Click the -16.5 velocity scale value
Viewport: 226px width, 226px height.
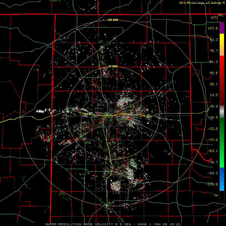click(x=213, y=118)
